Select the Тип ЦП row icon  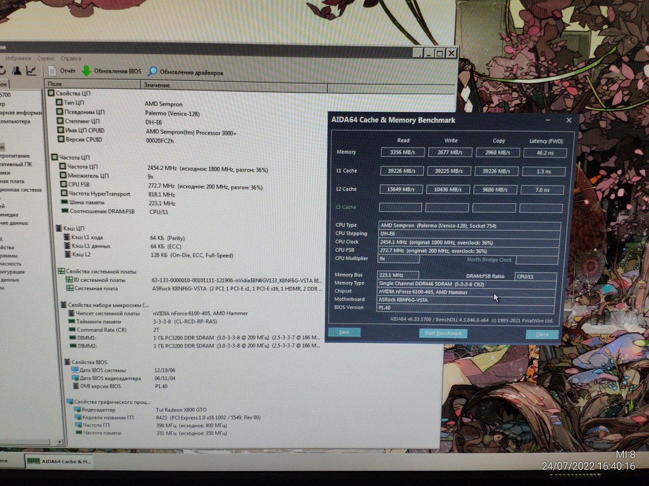[x=59, y=102]
